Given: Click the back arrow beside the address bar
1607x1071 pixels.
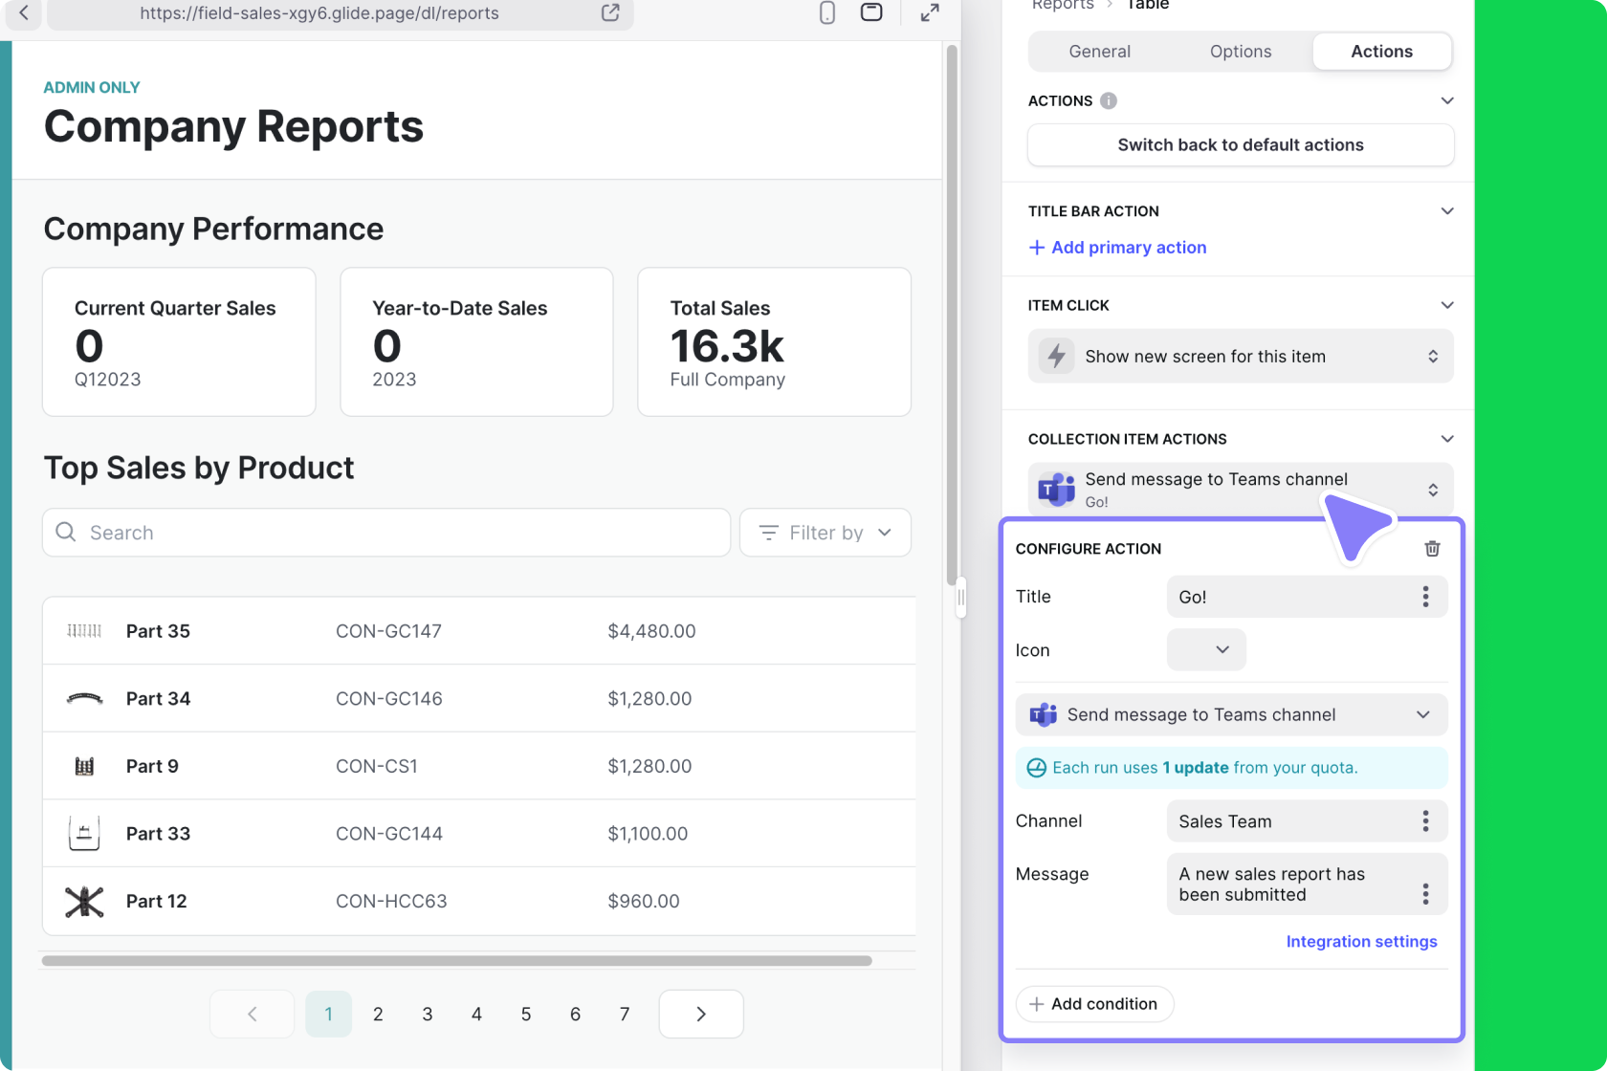Looking at the screenshot, I should (x=23, y=14).
